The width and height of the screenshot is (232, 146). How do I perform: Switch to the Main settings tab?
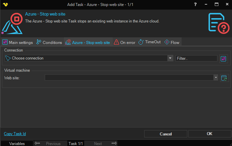coord(18,42)
